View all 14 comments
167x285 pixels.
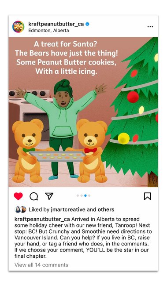point(41,265)
